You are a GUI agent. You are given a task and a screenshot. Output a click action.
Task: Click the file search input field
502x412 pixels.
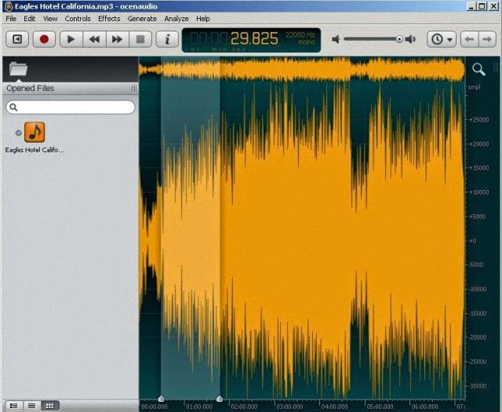[71, 107]
